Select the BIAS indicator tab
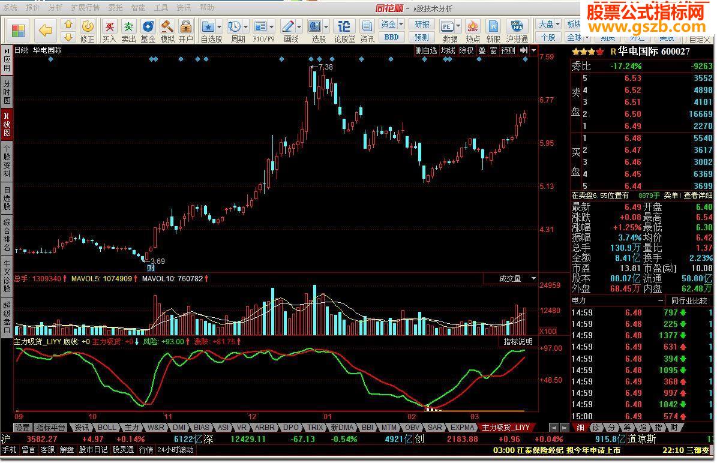 click(x=201, y=428)
